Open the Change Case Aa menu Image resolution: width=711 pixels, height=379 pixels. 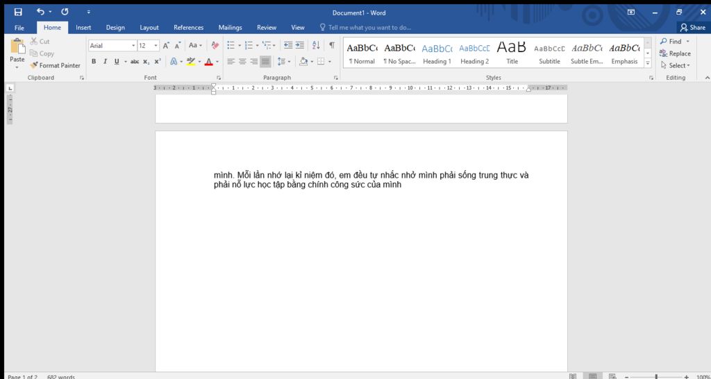point(195,46)
